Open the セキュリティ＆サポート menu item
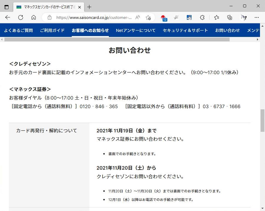This screenshot has height=211, width=265. (x=185, y=30)
